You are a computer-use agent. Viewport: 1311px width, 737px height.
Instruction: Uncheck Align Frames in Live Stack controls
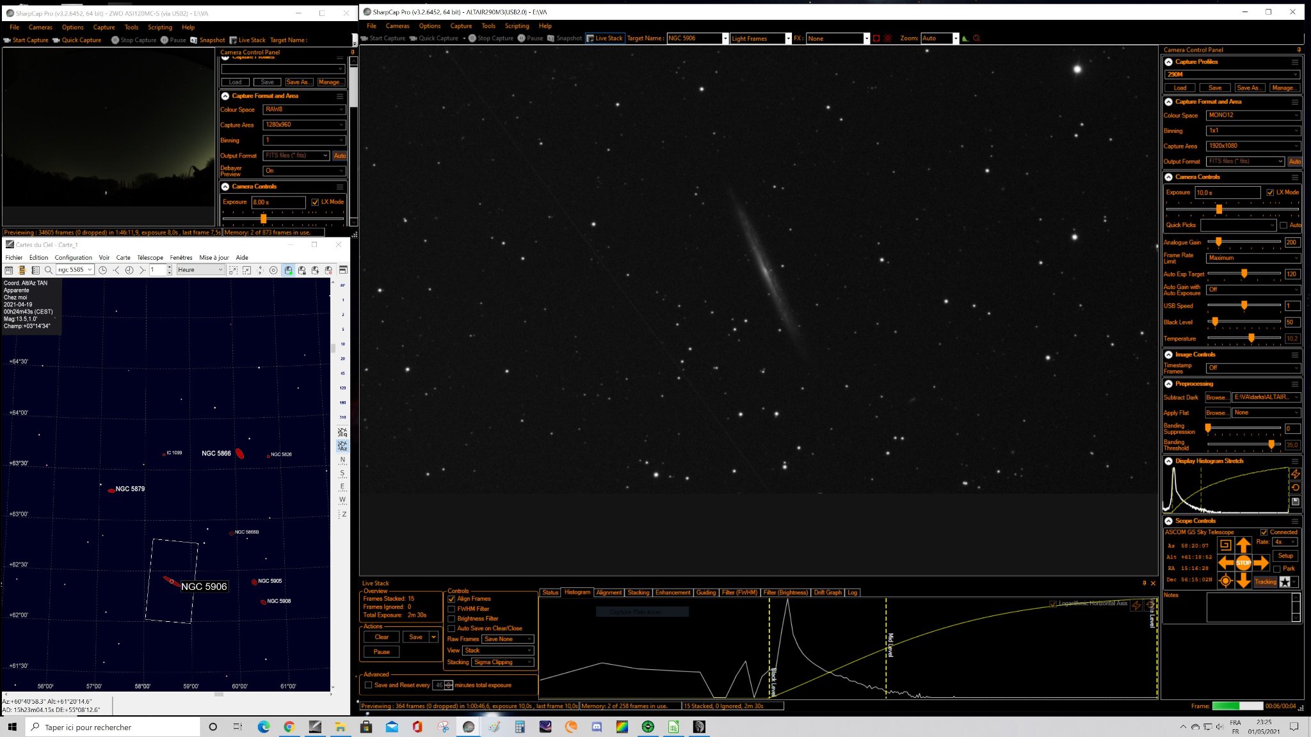point(451,599)
